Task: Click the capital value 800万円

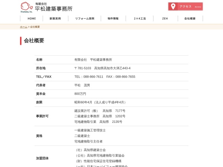Action: point(80,94)
